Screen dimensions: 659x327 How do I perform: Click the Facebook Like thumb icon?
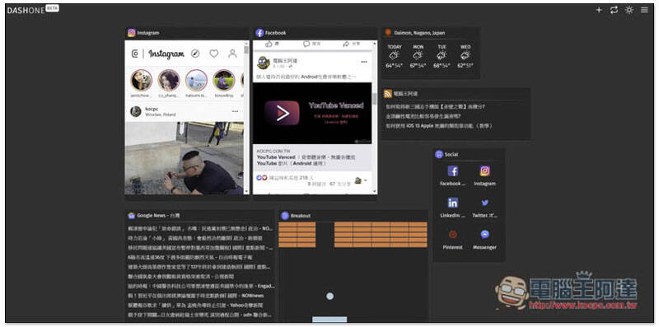tap(269, 44)
